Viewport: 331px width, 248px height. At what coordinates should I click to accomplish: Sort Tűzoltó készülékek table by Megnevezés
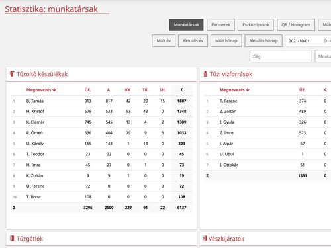[41, 90]
